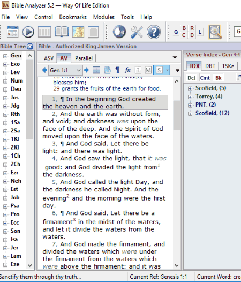241x282 pixels.
Task: Go back with the blue left arrow
Action: click(44, 70)
